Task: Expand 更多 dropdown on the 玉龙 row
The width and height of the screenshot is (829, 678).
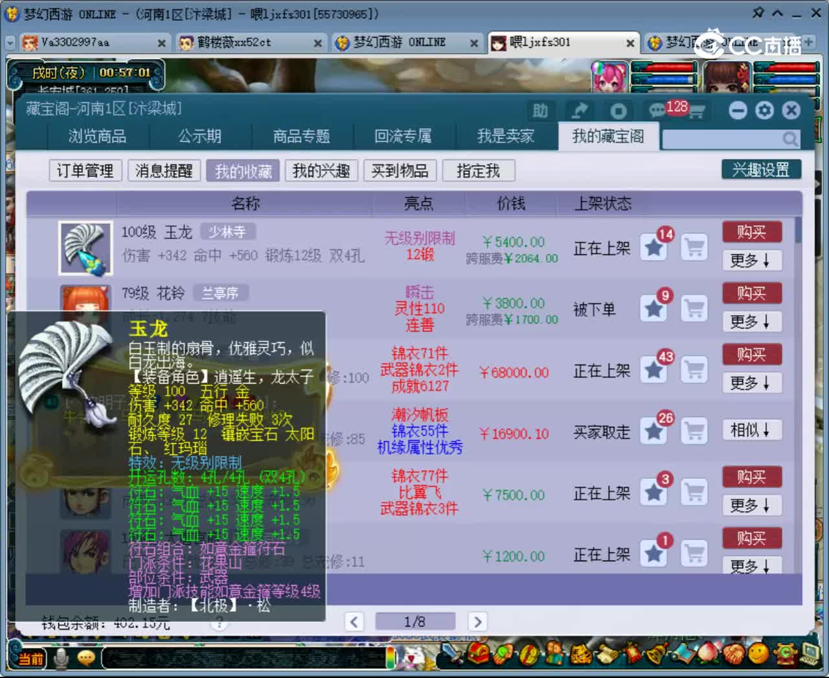Action: [752, 261]
